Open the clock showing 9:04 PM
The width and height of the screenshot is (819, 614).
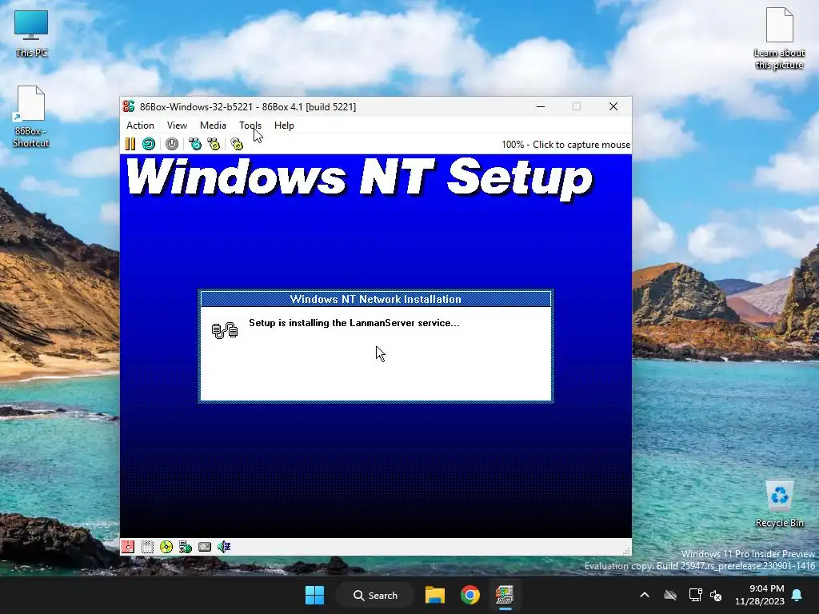[x=760, y=595]
